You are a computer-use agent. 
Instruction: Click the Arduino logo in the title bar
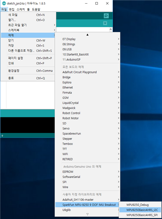[x=4, y=4]
